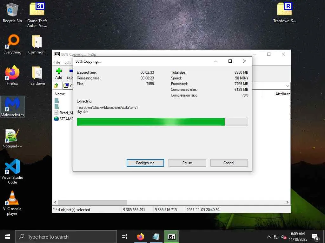Click the 7-Zip title bar app icon
The height and width of the screenshot is (243, 325).
(x=57, y=54)
